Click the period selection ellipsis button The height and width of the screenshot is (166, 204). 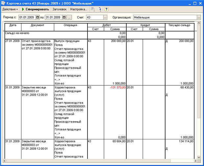(69, 17)
